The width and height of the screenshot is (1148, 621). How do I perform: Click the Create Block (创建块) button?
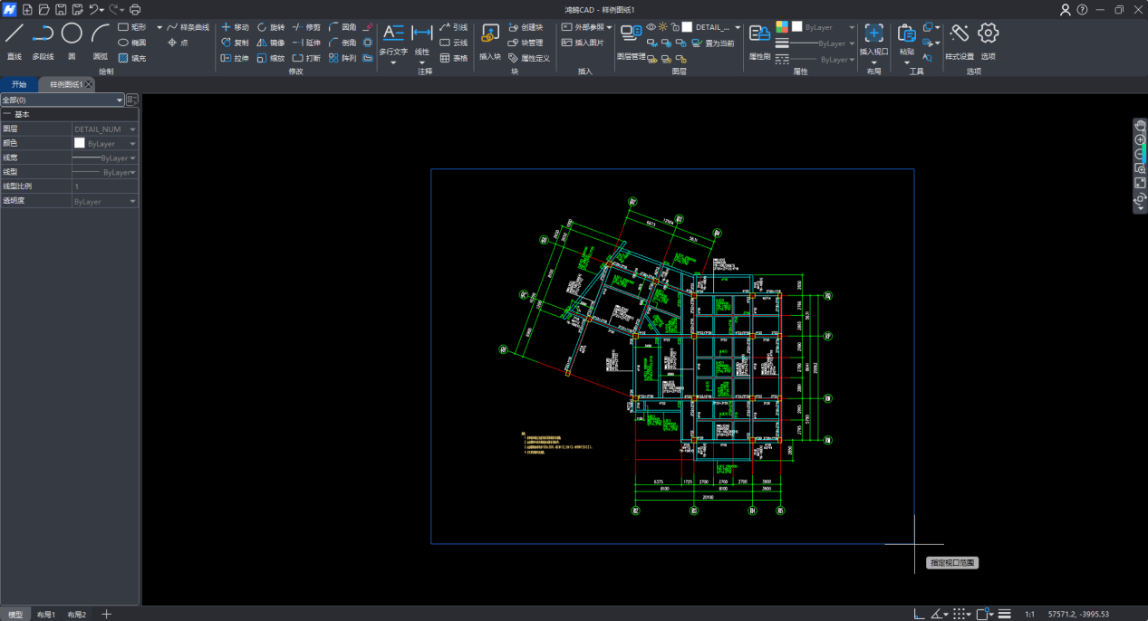[x=526, y=27]
